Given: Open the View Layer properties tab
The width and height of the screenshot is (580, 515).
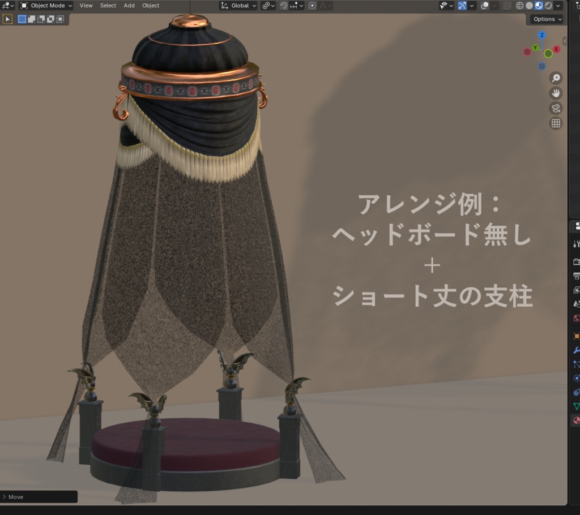Looking at the screenshot, I should pyautogui.click(x=576, y=290).
